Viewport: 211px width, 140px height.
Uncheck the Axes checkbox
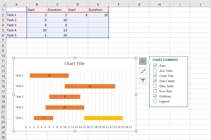(155, 66)
